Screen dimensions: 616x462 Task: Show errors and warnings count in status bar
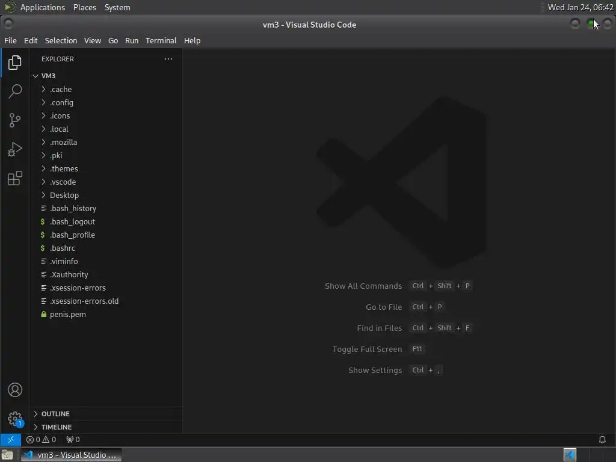[42, 440]
